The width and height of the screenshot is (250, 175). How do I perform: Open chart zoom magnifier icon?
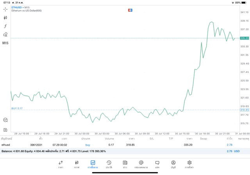pos(5,120)
